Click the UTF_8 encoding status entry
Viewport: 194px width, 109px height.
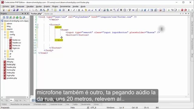point(93,108)
